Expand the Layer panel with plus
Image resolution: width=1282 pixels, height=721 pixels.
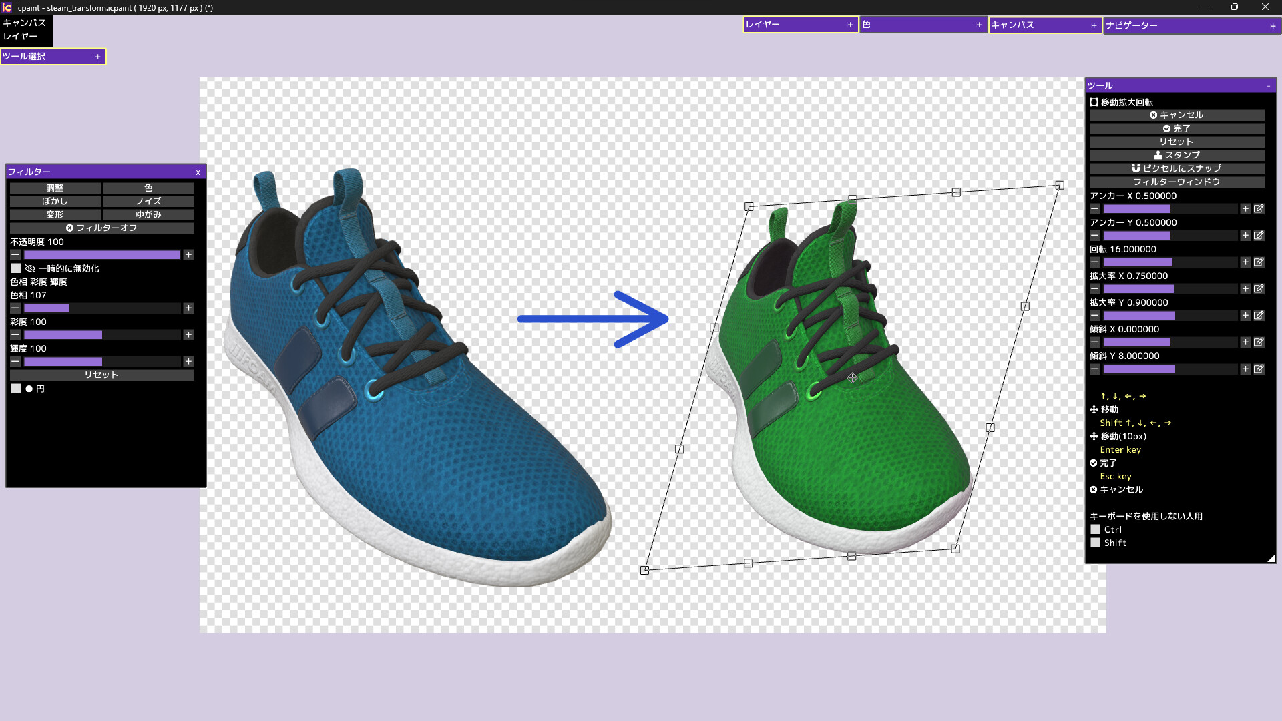pos(850,25)
